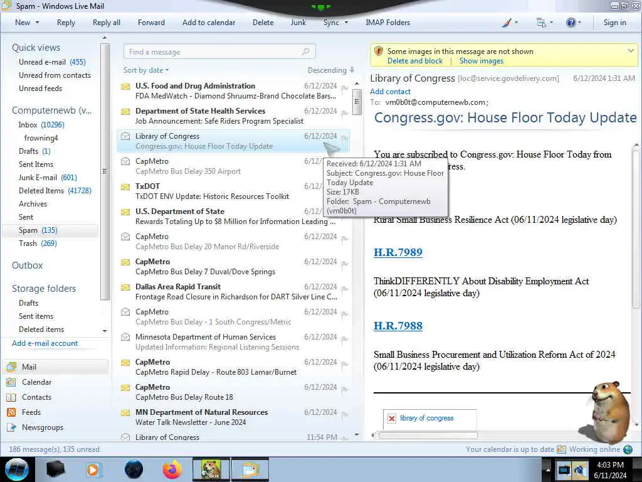Launch Firefox from the taskbar
Screen dimensions: 642x482
point(172,469)
